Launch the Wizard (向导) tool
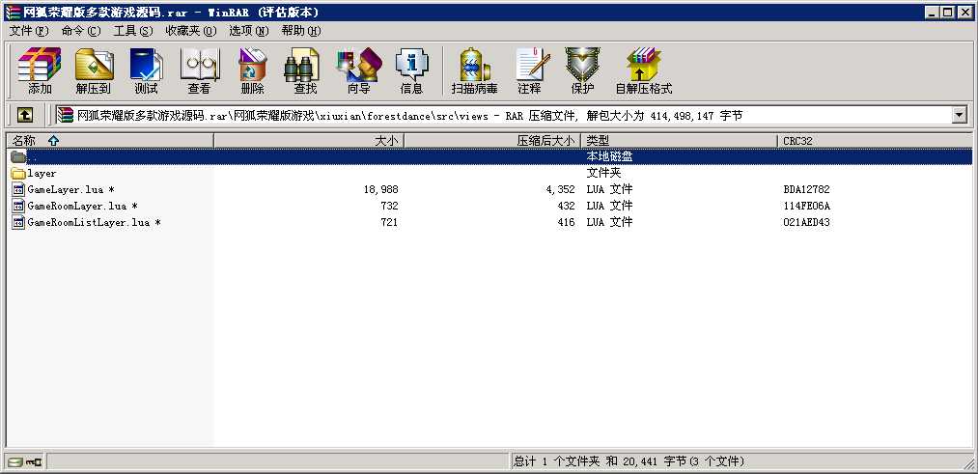Image resolution: width=978 pixels, height=474 pixels. coord(358,70)
